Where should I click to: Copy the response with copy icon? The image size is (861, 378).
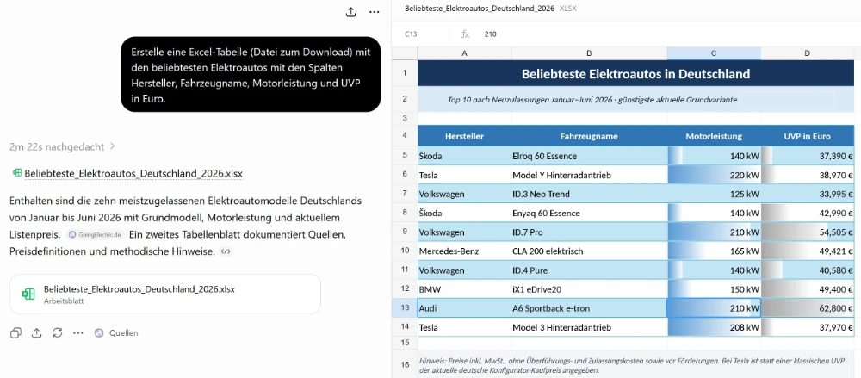click(15, 333)
